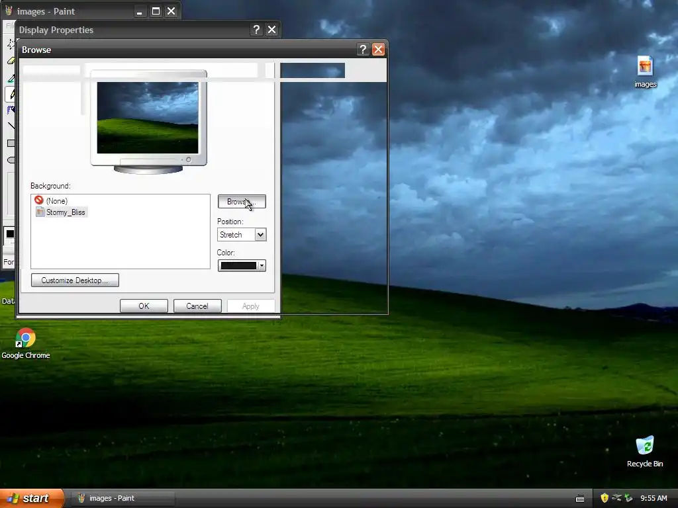Click the images - Paint taskbar button
Screen dimensions: 678x508
pos(122,498)
